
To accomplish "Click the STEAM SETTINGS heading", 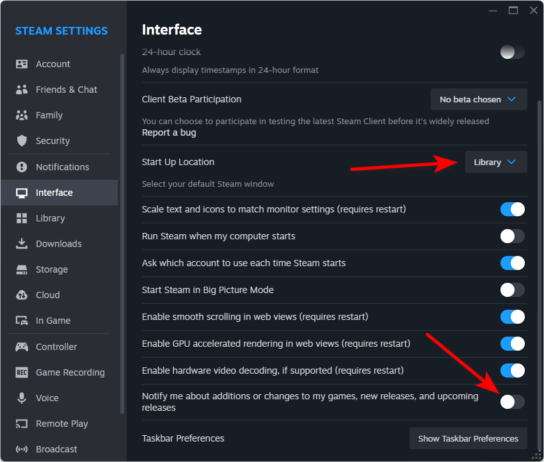I will (x=61, y=31).
